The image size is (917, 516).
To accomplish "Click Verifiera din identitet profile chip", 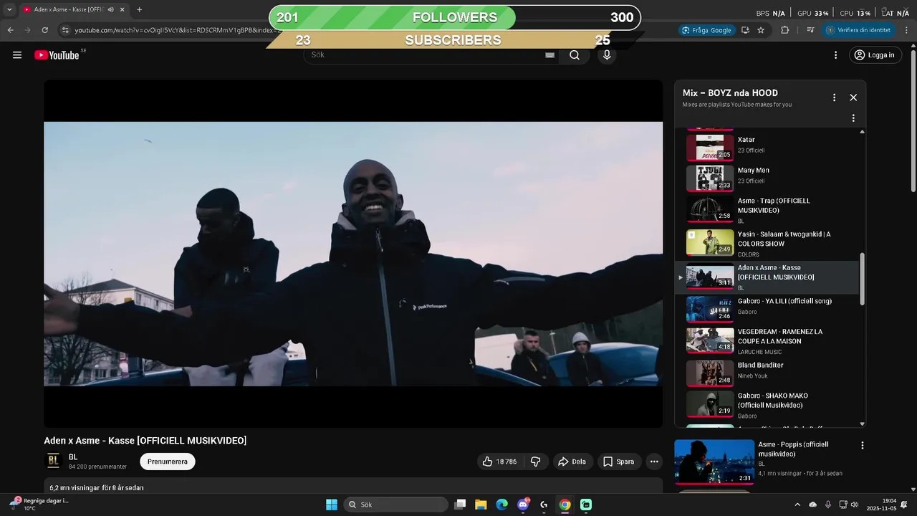I will tap(860, 30).
